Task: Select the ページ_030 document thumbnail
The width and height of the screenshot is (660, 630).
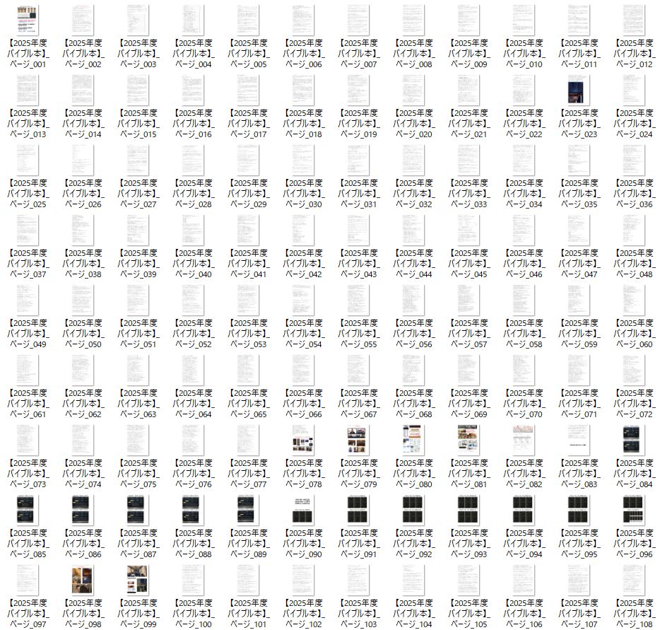Action: click(304, 160)
